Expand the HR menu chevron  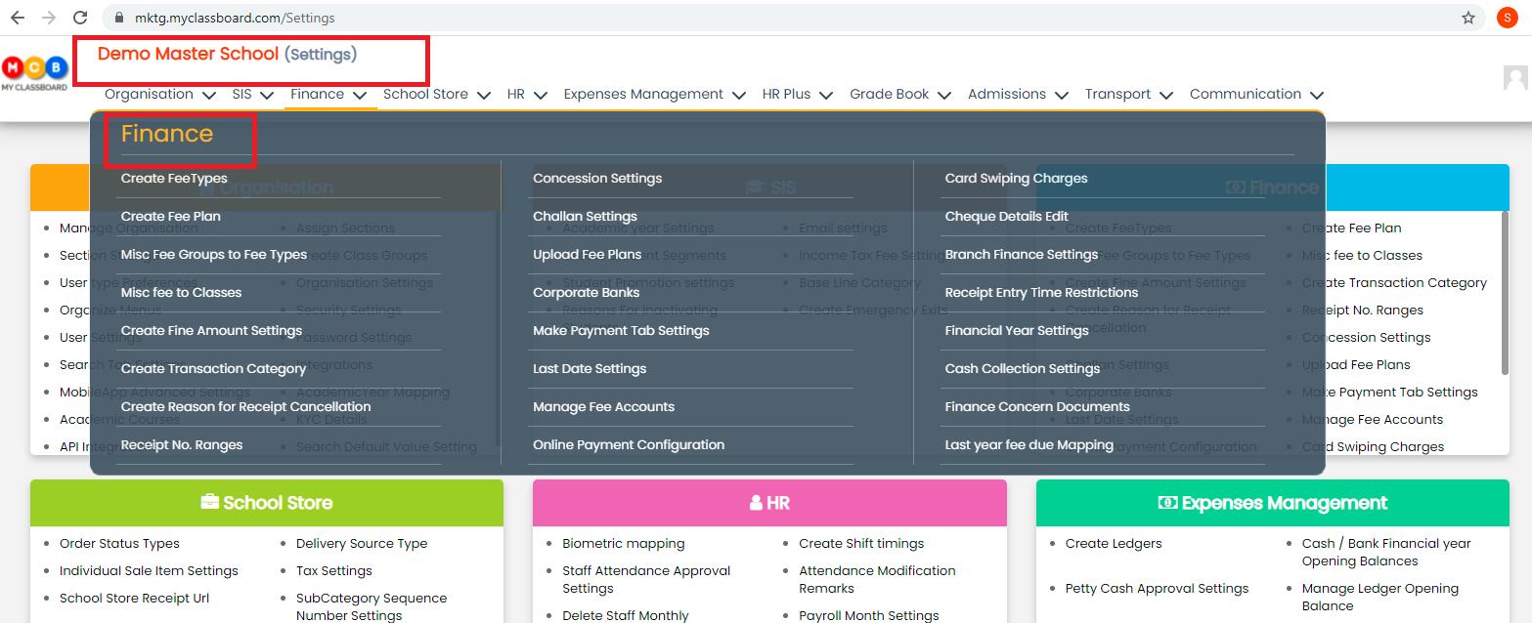pos(542,96)
